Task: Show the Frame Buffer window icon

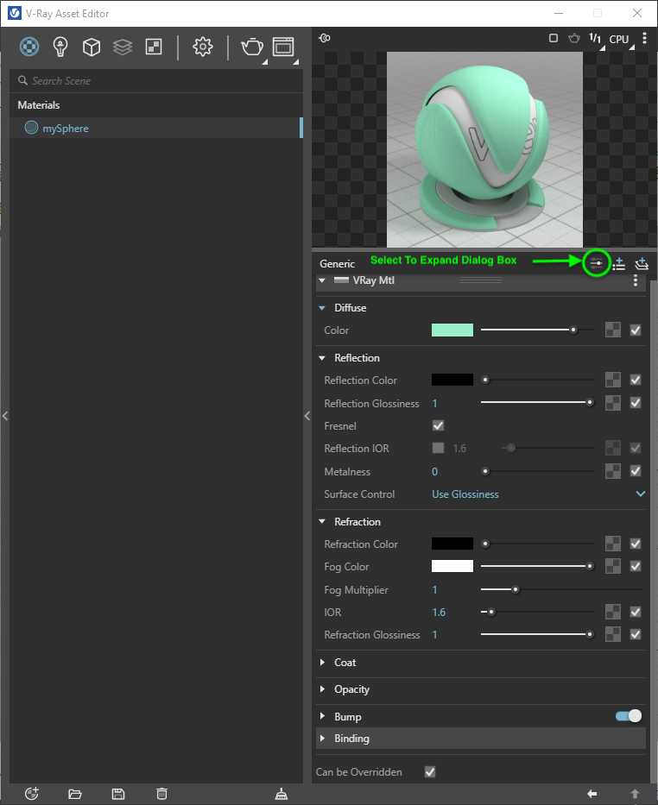Action: click(x=283, y=47)
